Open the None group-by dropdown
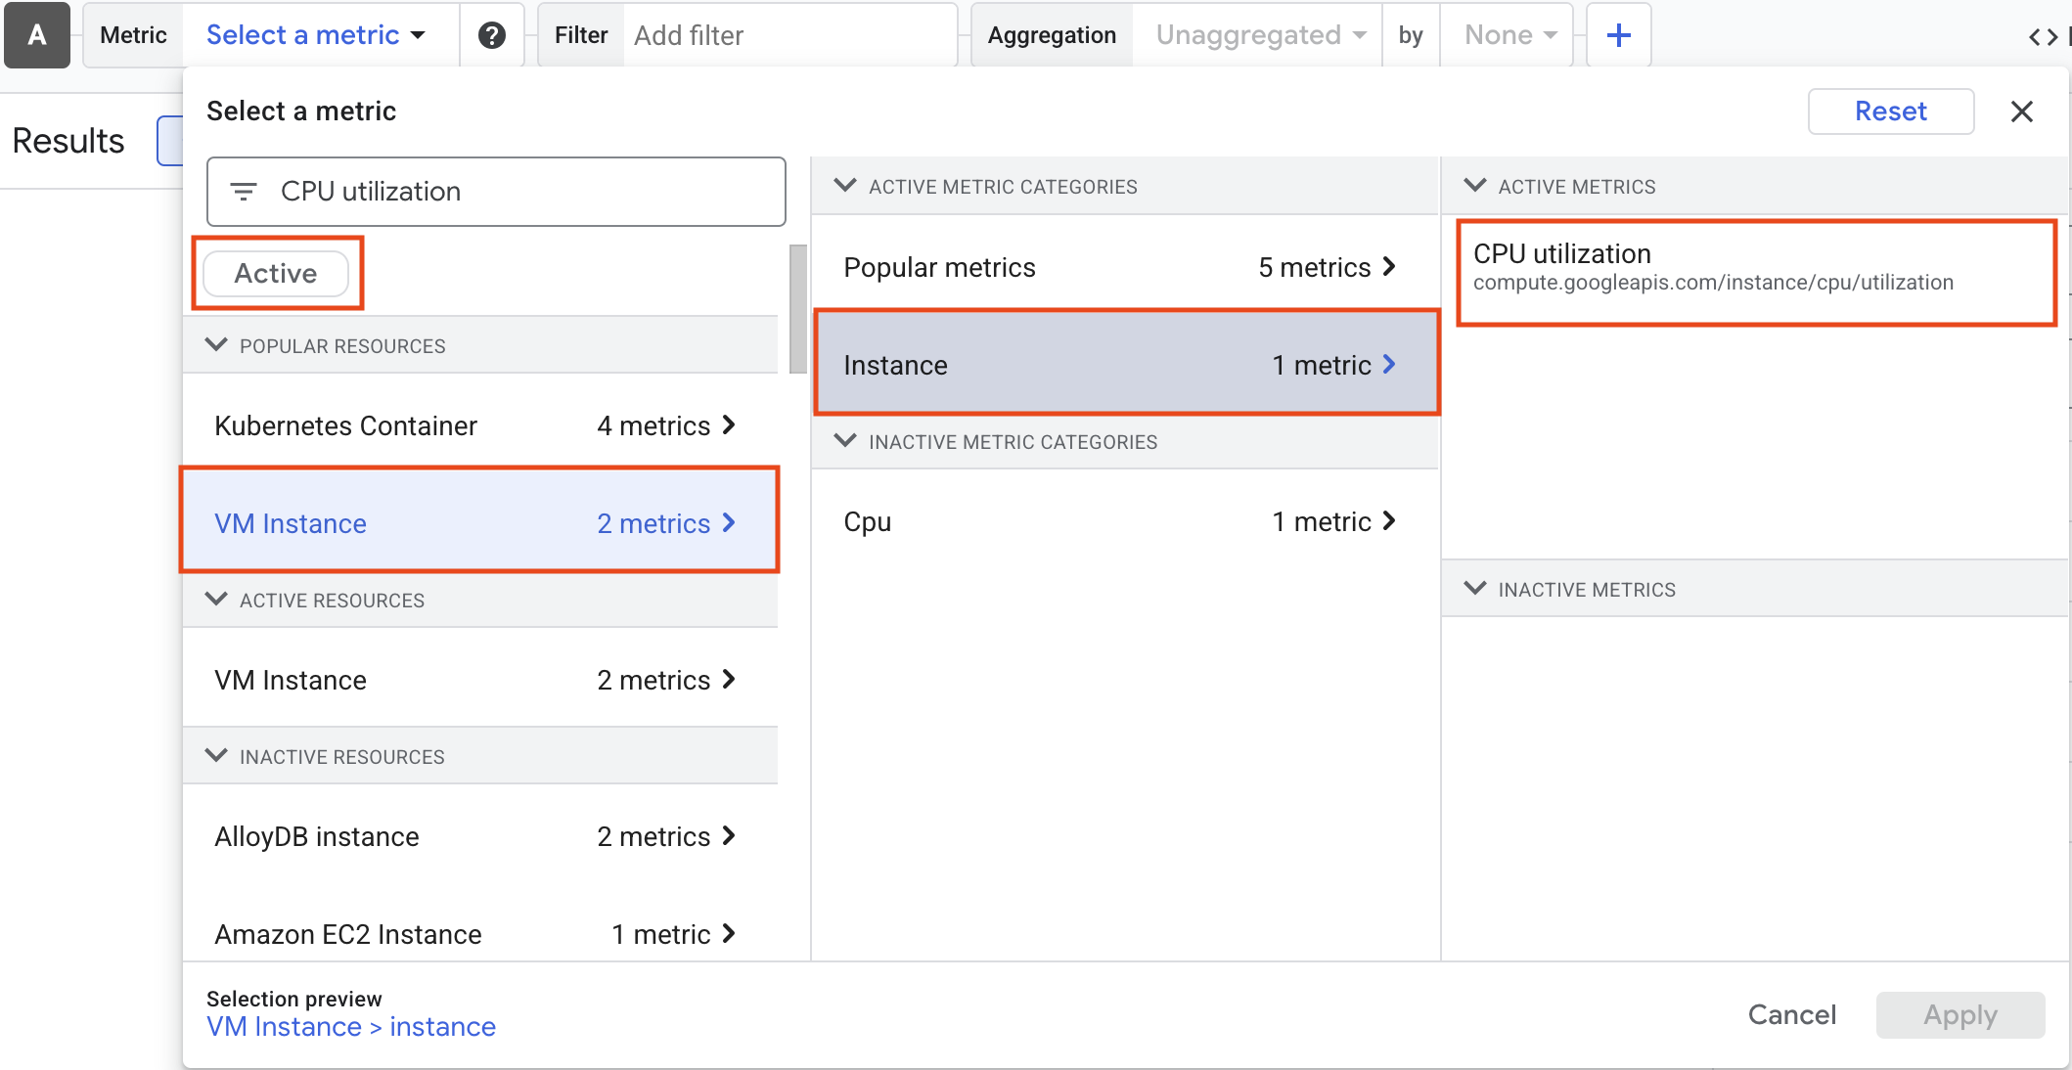Screen dimensions: 2072x1070 (x=1508, y=35)
